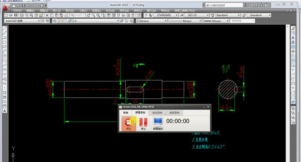This screenshot has width=301, height=162.
Task: Click the Cut scissors icon
Action: [x=47, y=15]
